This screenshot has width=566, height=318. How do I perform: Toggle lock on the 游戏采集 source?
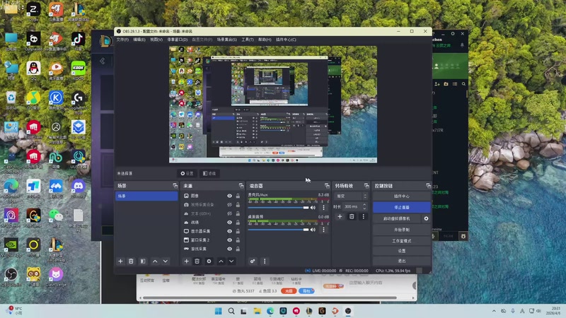(x=238, y=249)
